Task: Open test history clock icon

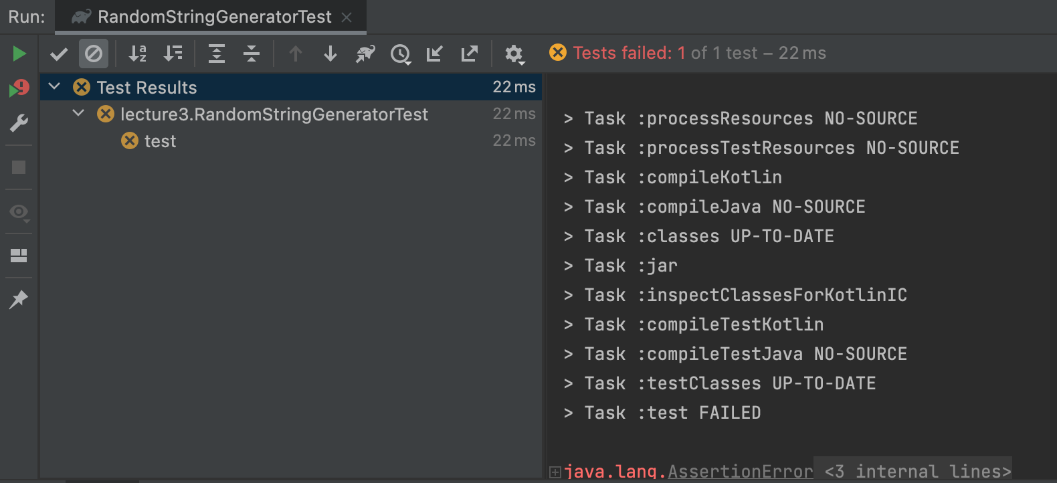Action: coord(400,54)
